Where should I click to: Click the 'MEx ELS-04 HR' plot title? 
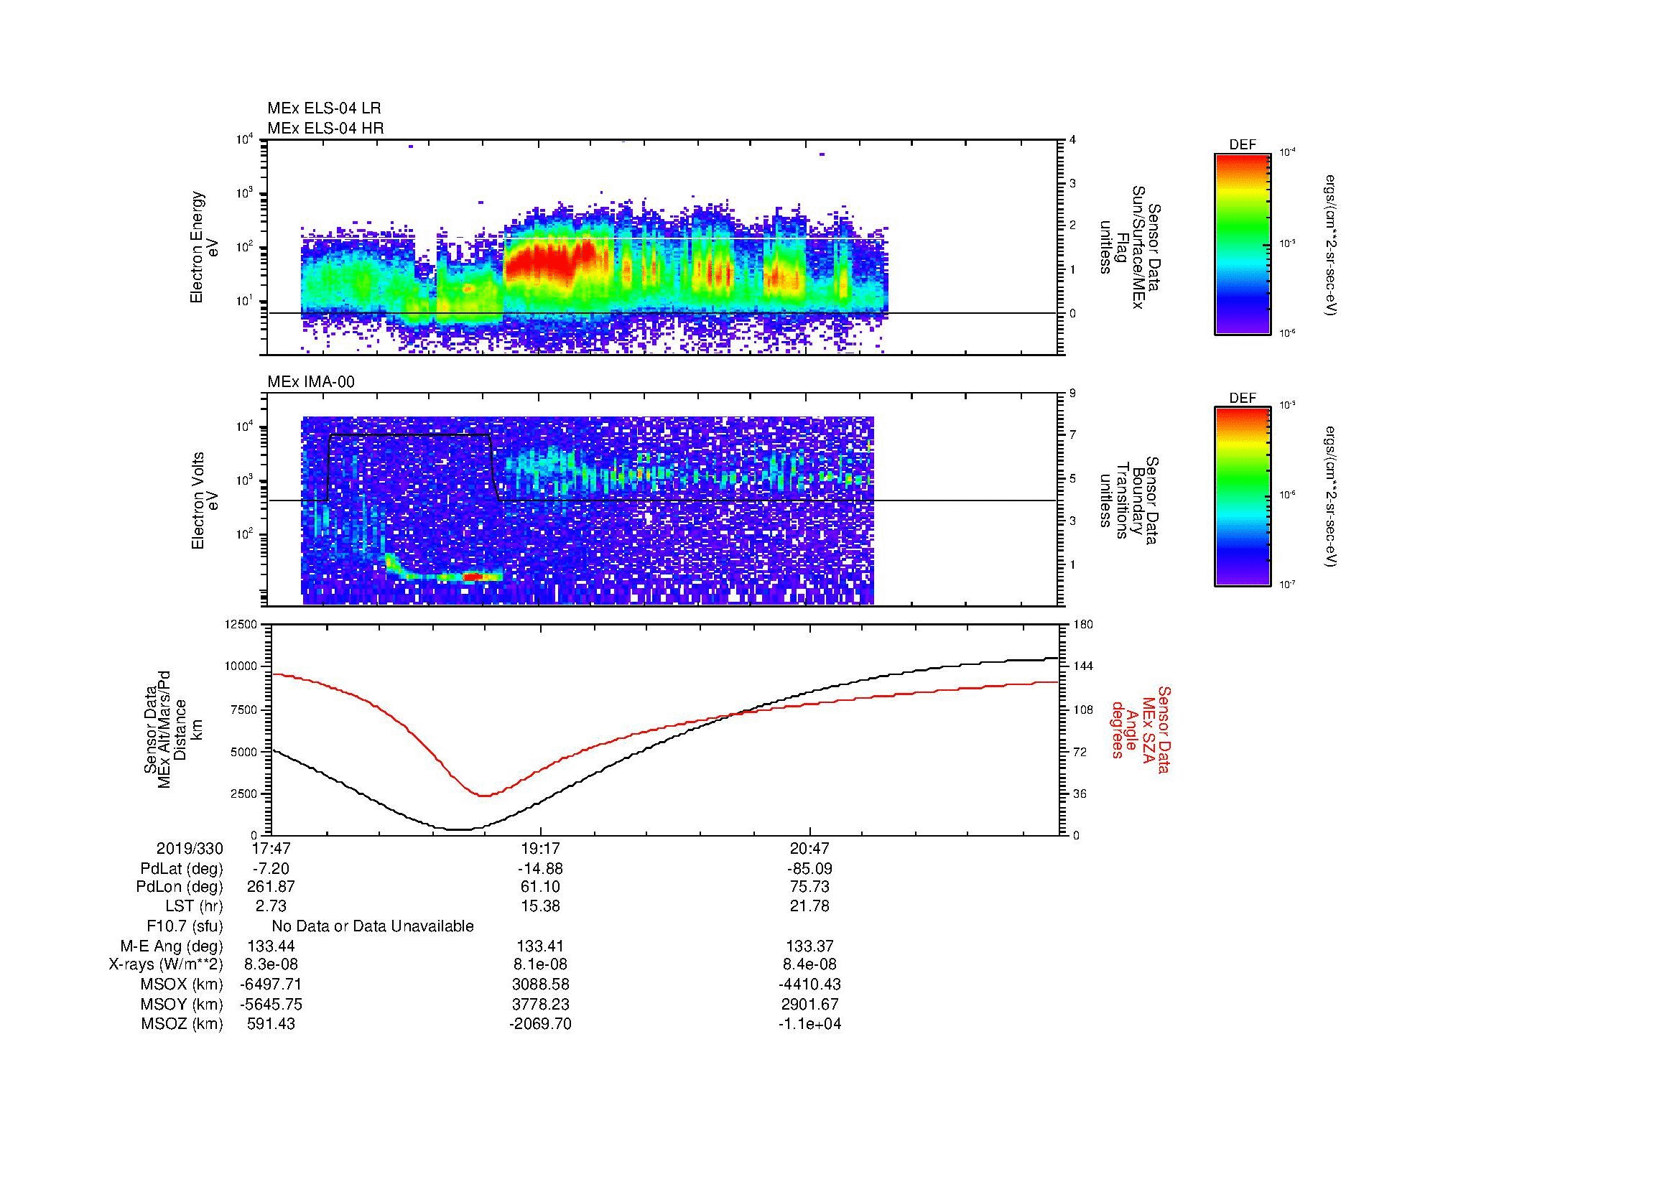click(325, 129)
